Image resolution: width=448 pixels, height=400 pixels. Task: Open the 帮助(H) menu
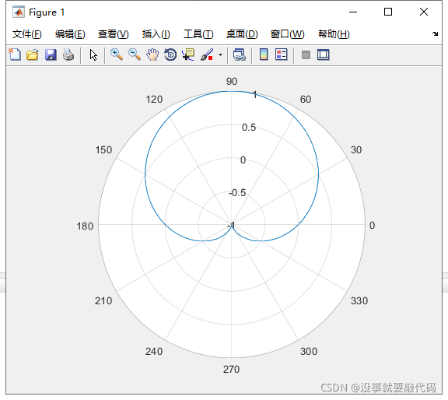coord(334,34)
